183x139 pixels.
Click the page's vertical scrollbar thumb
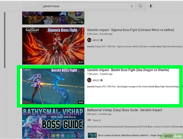click(5, 40)
